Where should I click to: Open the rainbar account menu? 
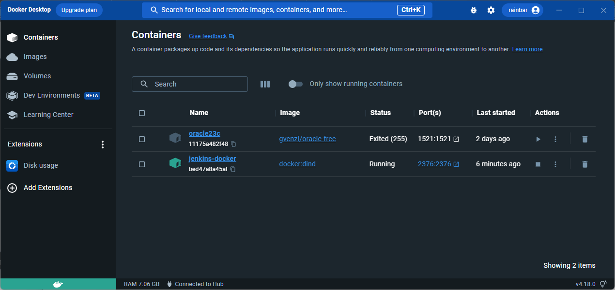pyautogui.click(x=523, y=10)
